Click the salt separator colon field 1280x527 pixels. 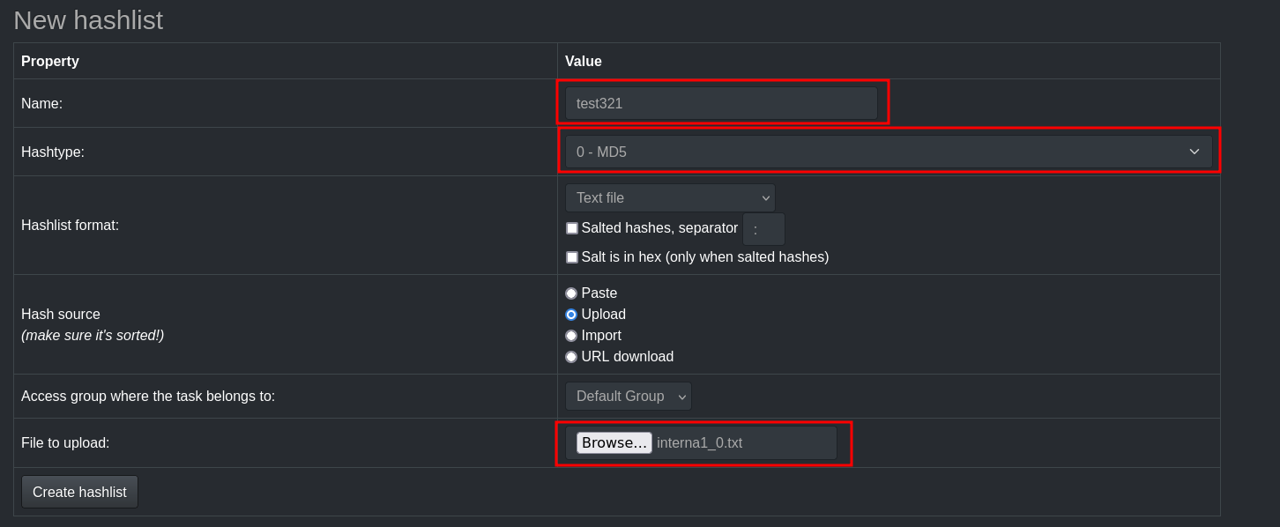tap(763, 229)
